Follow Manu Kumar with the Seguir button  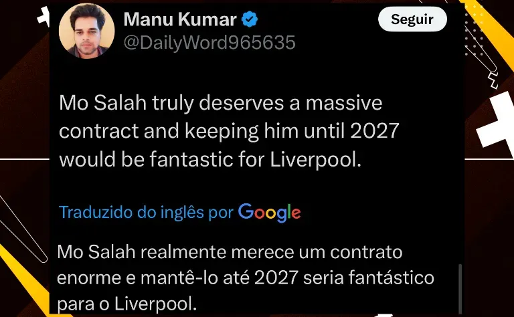[x=412, y=19]
